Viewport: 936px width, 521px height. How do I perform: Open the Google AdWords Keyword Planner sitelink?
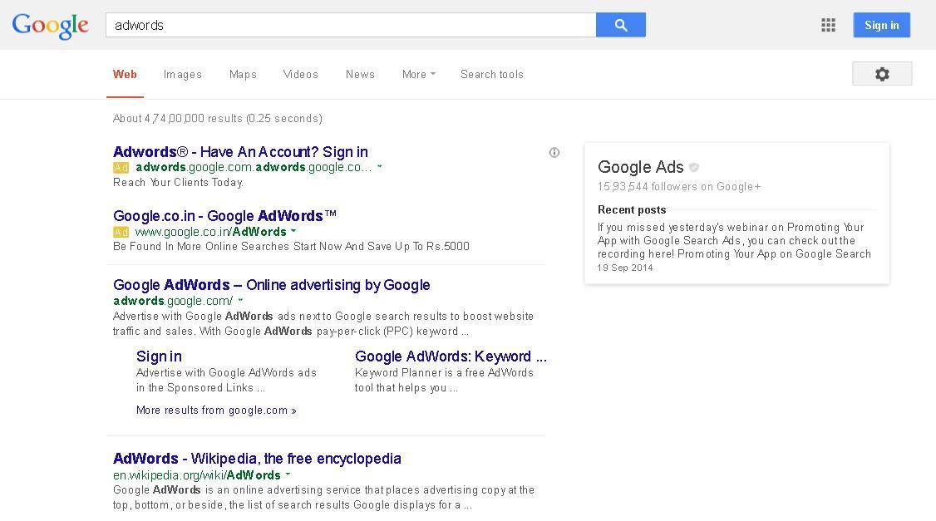click(451, 356)
